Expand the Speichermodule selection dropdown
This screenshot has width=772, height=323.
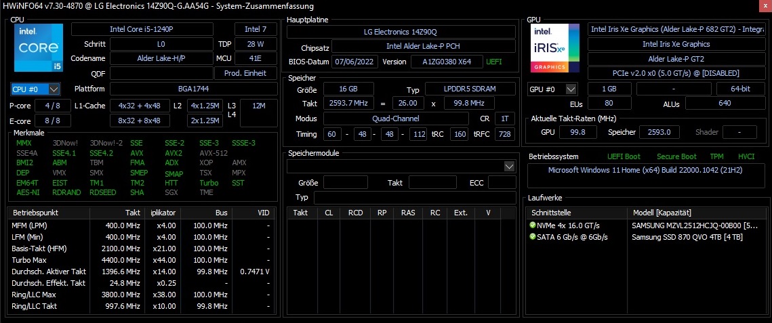[x=509, y=167]
